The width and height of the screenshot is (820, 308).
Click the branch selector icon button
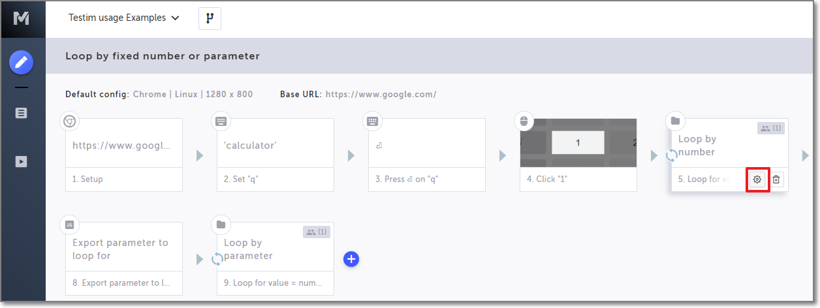(210, 18)
